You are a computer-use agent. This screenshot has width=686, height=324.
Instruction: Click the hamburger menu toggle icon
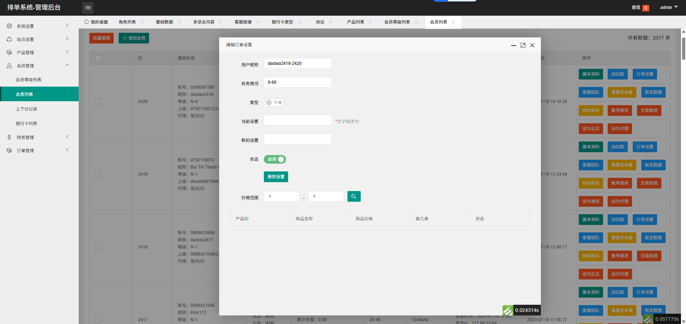point(88,7)
